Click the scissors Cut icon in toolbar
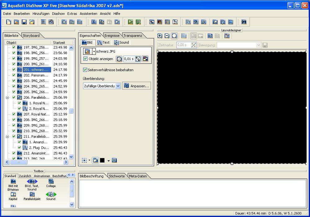The image size is (310, 217). click(94, 22)
